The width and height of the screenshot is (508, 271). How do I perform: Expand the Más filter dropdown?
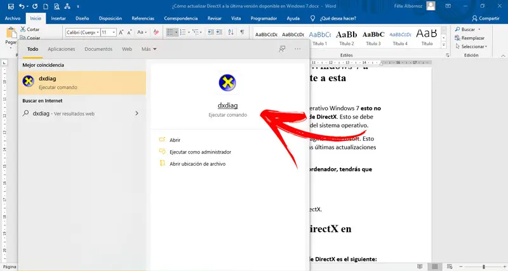[x=149, y=49]
